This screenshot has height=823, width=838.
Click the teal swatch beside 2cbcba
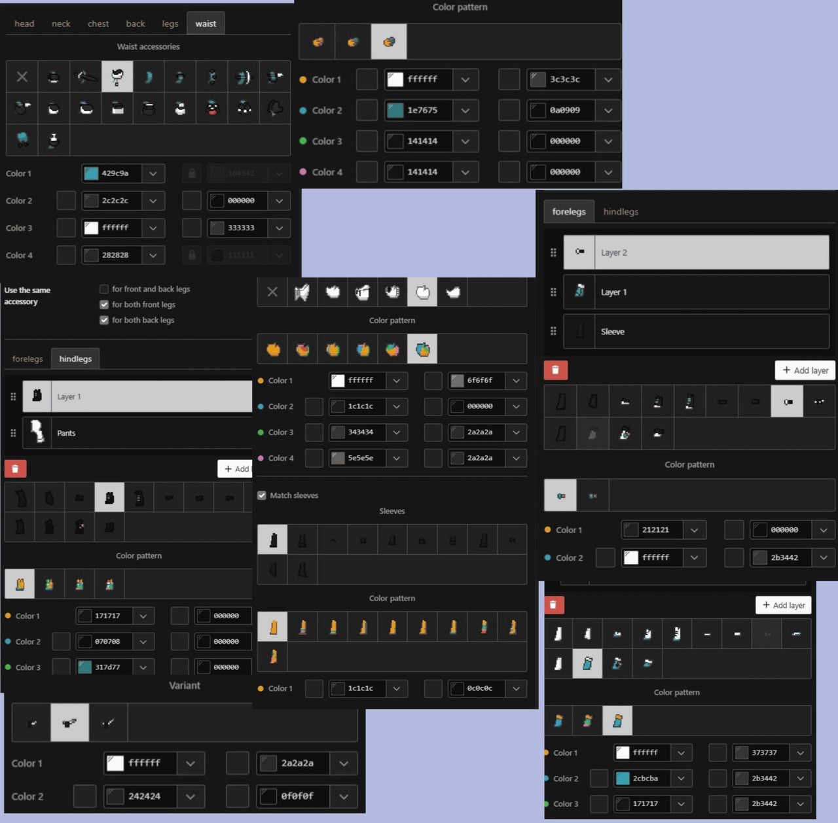click(x=623, y=779)
